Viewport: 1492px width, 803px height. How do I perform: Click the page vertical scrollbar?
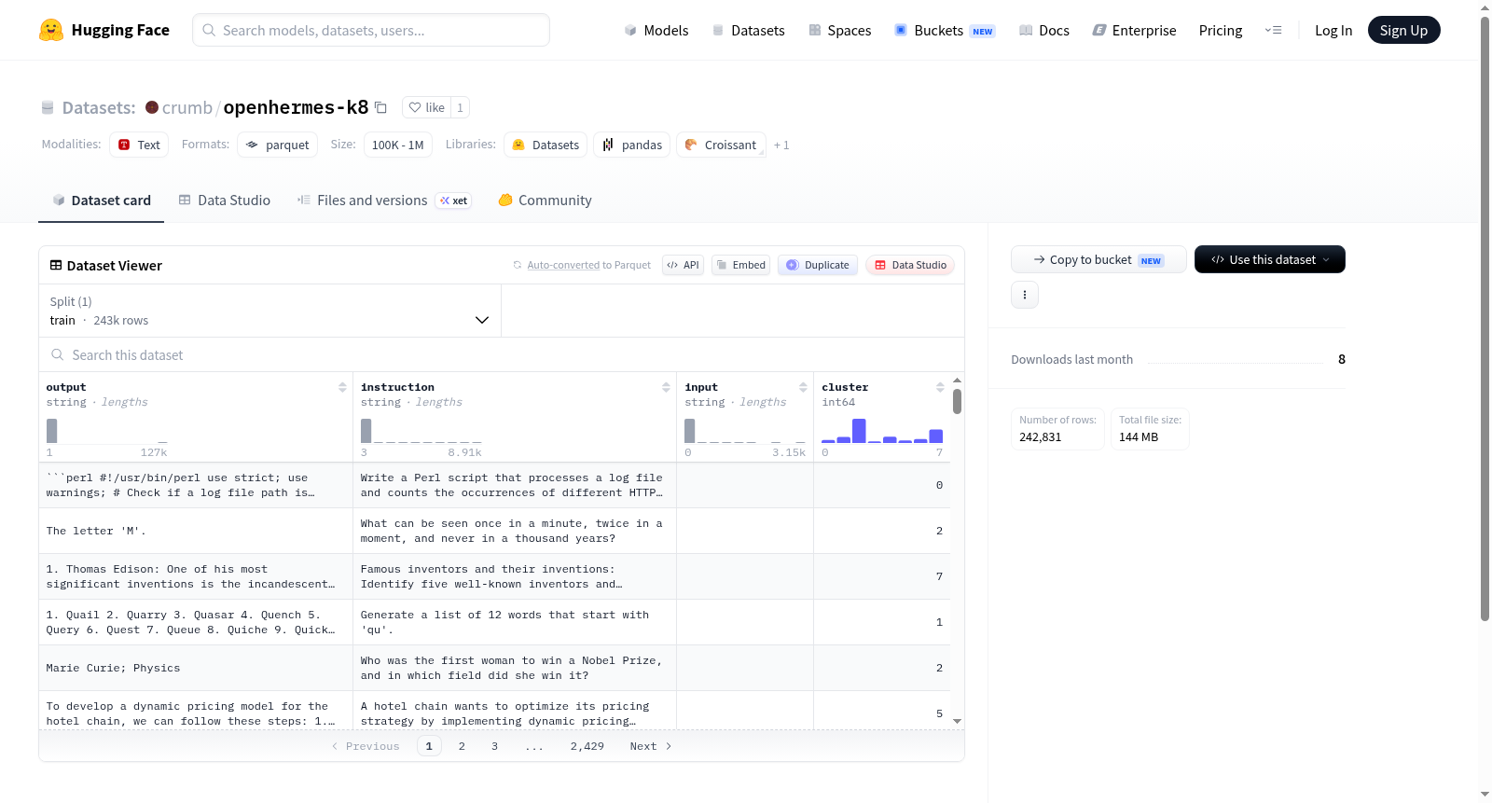point(1485,319)
